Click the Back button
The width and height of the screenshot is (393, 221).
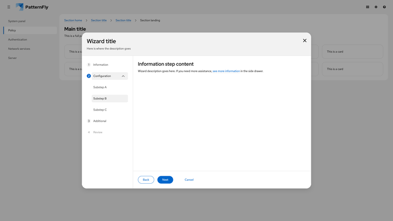(x=146, y=180)
